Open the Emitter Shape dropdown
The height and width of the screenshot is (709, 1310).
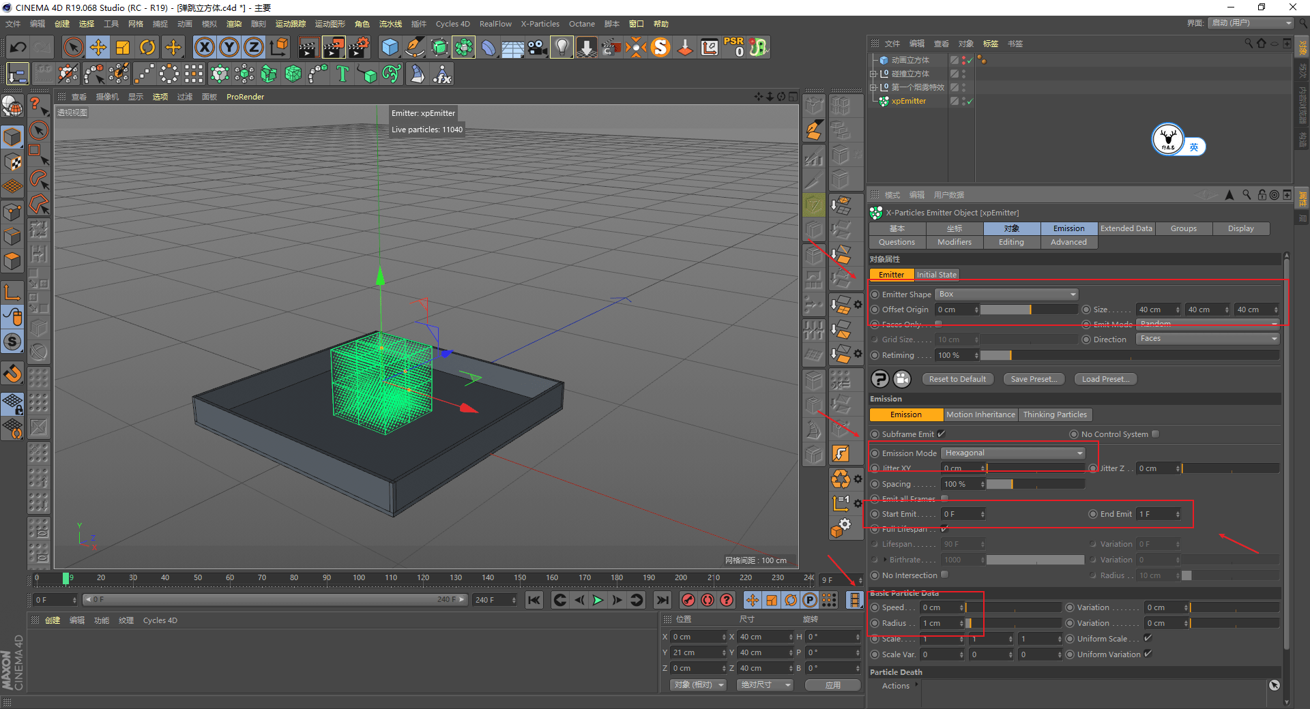point(1006,295)
